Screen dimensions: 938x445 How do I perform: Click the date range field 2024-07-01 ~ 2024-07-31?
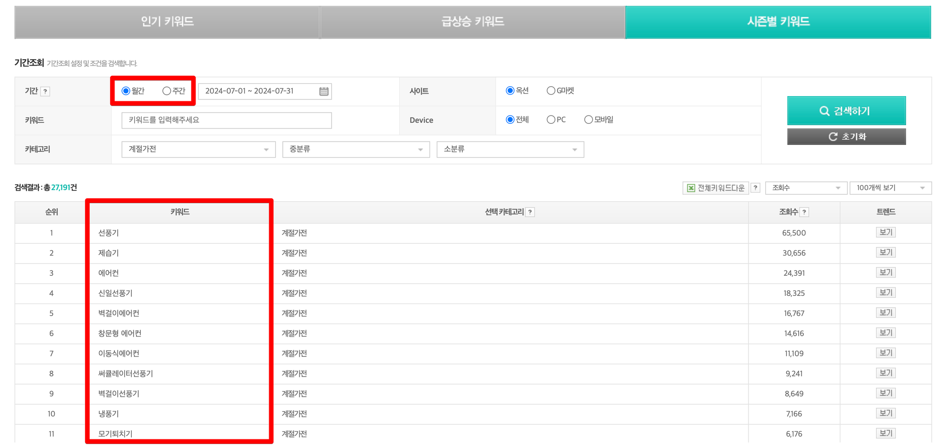265,91
